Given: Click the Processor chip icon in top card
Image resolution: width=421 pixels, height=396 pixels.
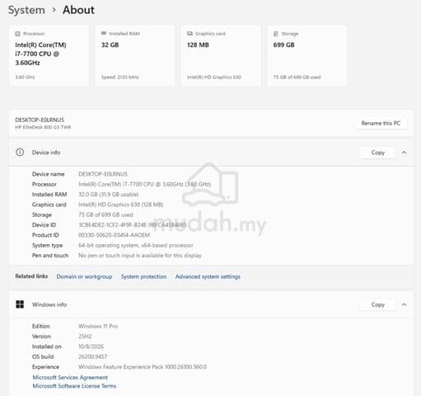Looking at the screenshot, I should [17, 34].
